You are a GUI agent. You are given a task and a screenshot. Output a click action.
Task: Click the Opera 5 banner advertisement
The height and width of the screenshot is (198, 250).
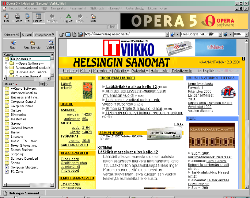(x=184, y=21)
